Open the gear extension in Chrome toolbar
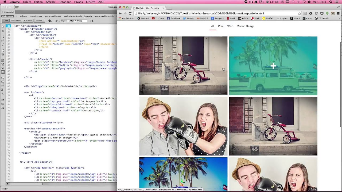Screen dimensions: 342x192 tap(310, 13)
